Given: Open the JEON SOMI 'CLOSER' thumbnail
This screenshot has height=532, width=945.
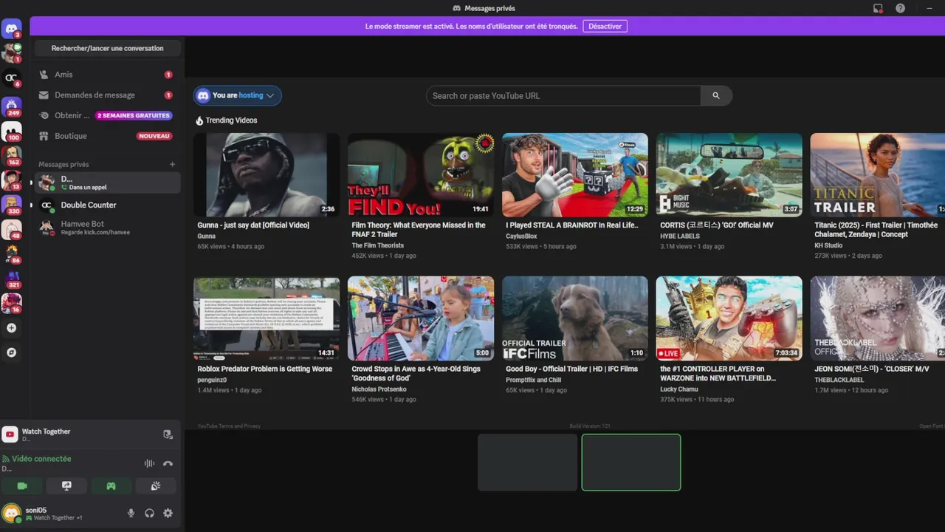Looking at the screenshot, I should tap(878, 318).
